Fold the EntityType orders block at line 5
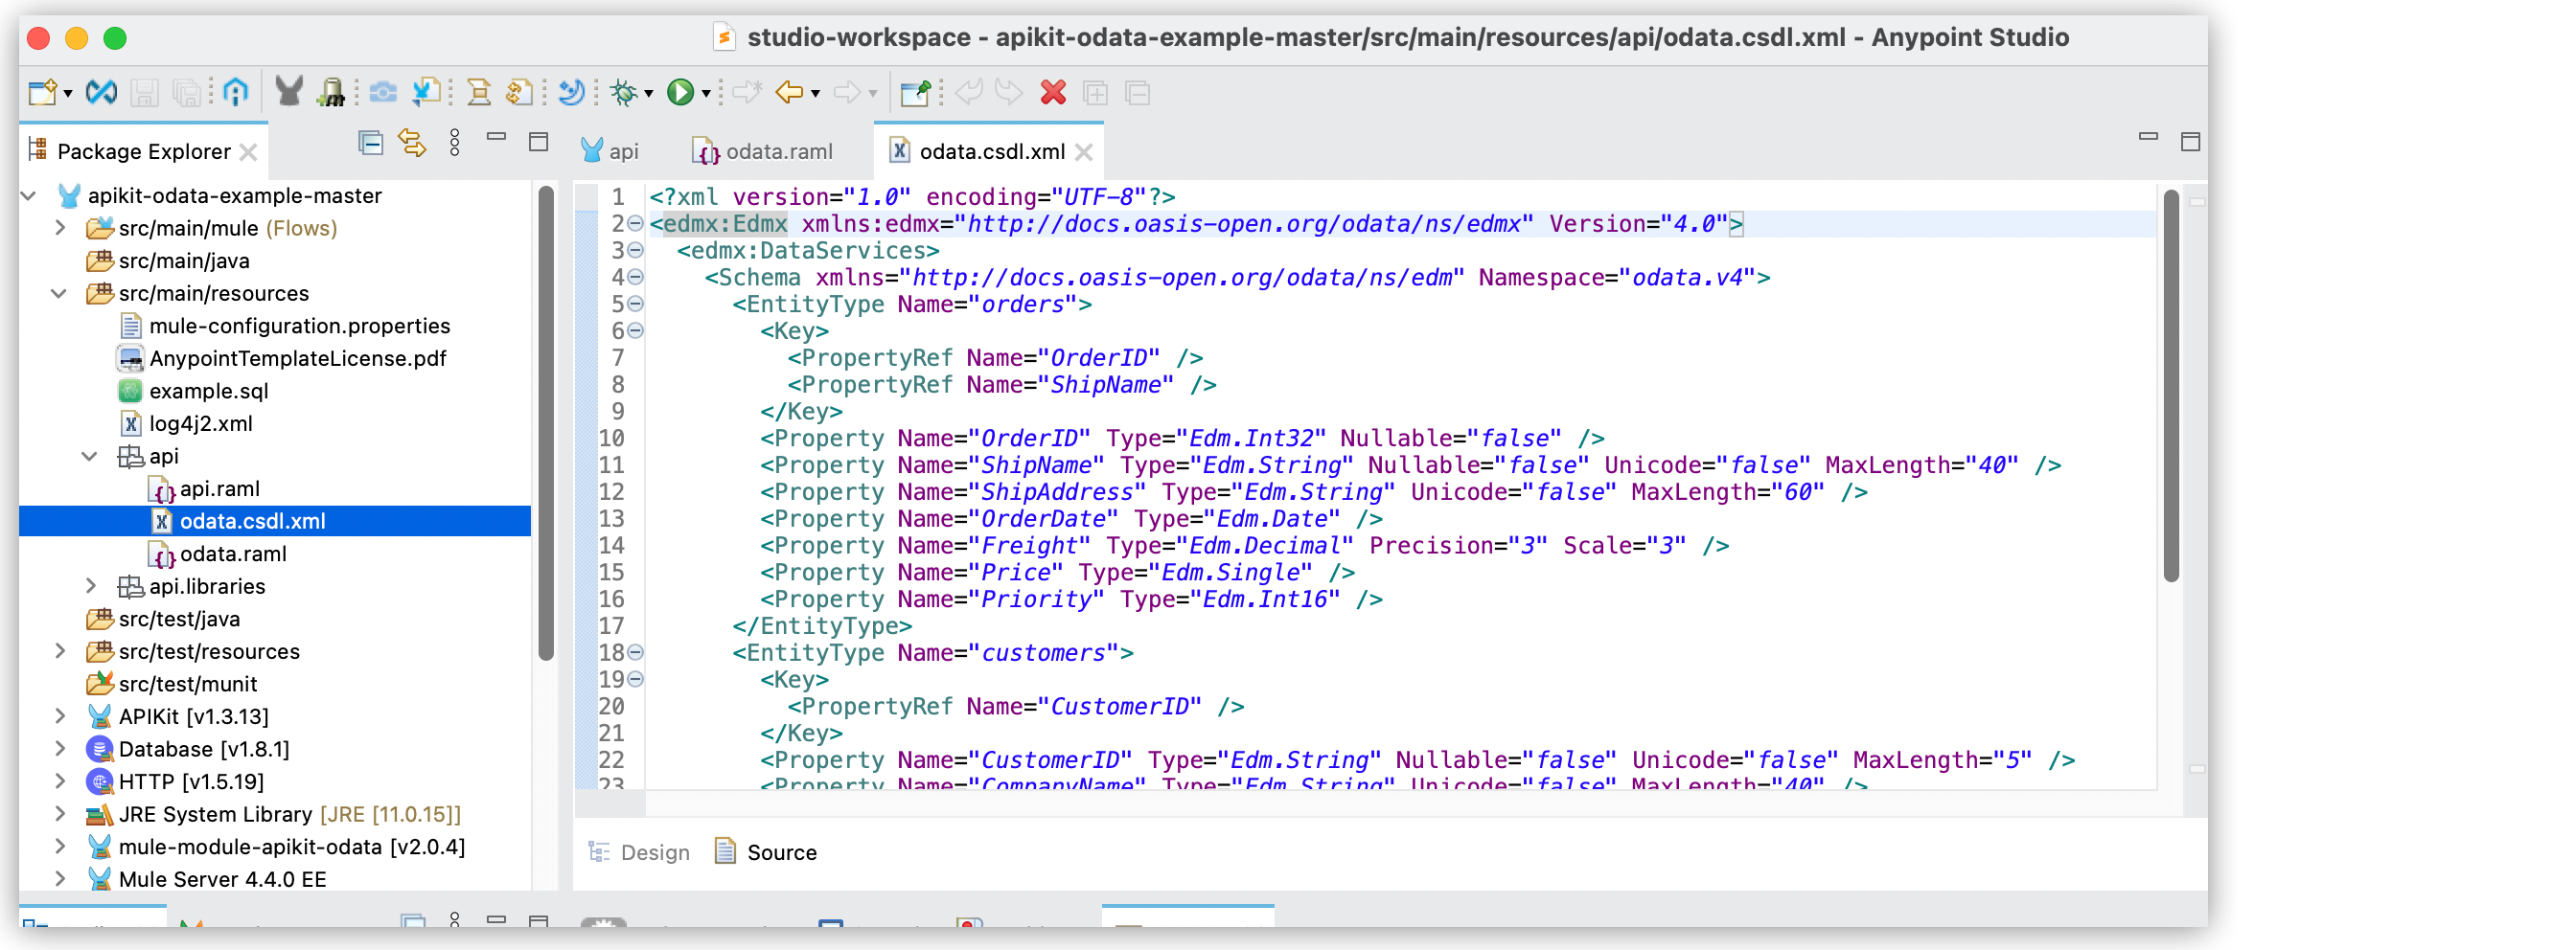The image size is (2576, 950). (x=635, y=304)
